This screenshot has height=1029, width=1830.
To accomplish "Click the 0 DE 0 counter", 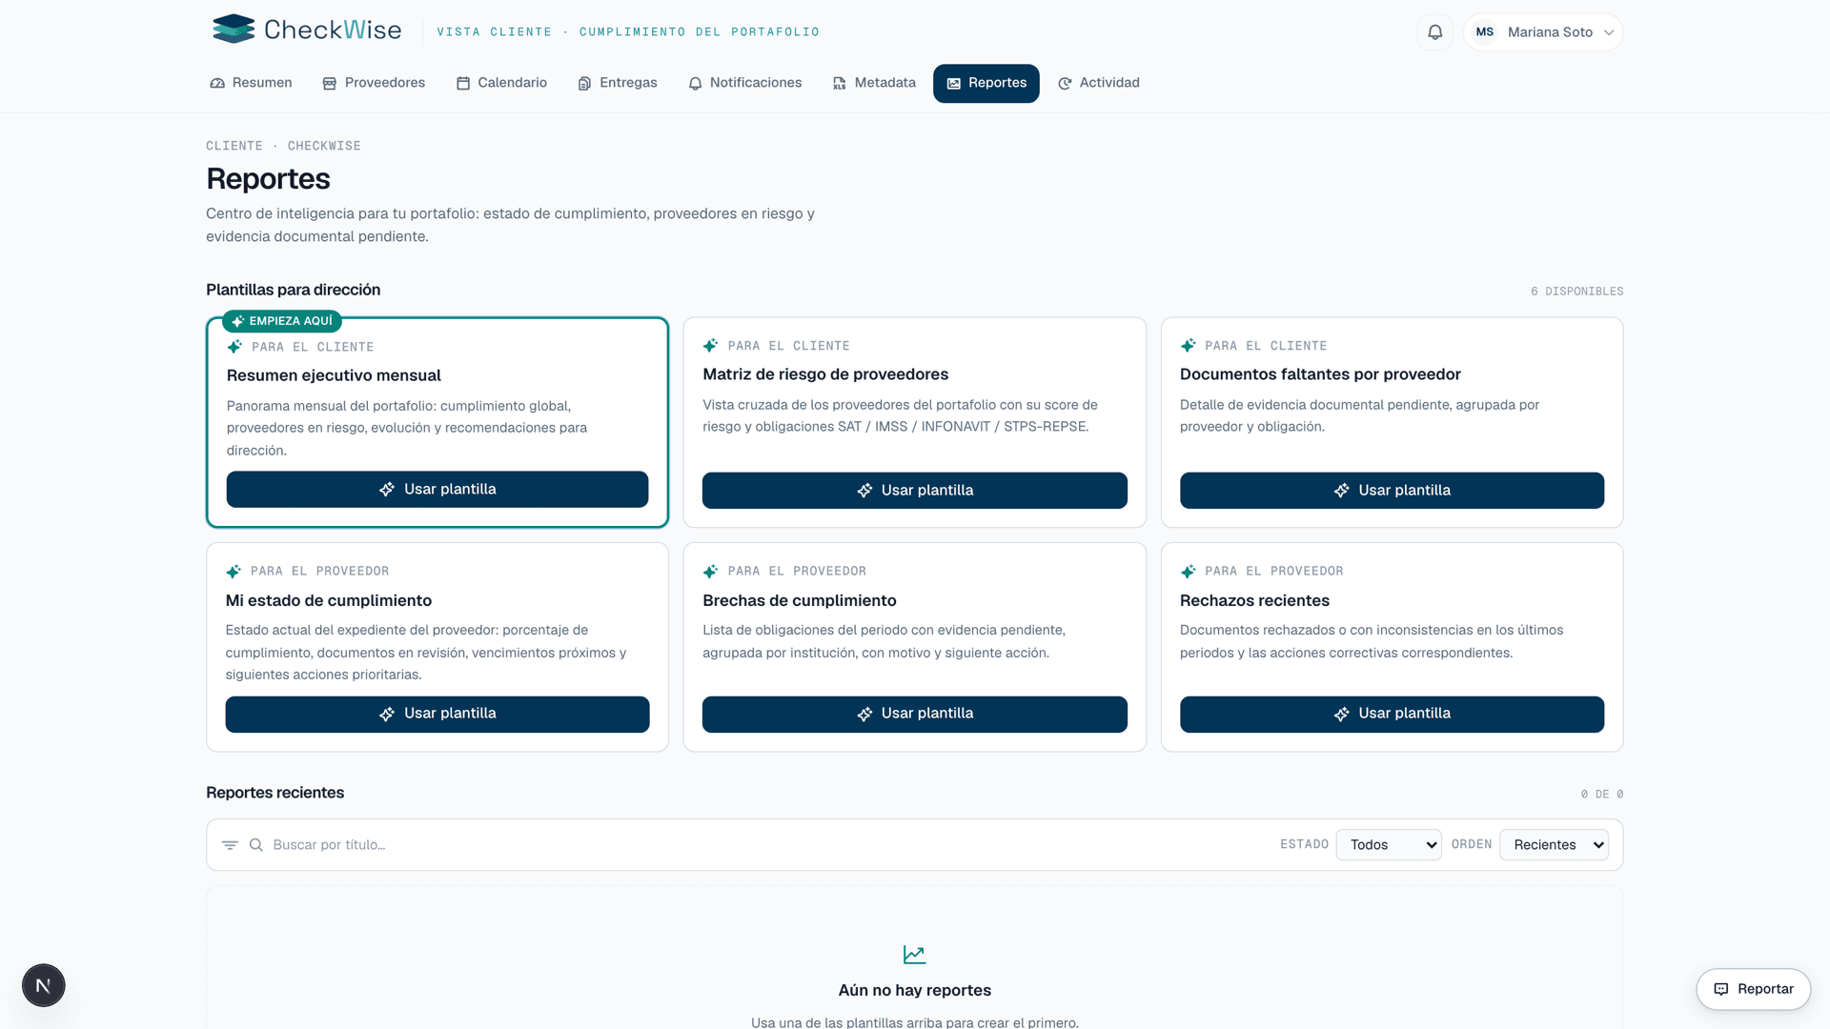I will (1602, 795).
